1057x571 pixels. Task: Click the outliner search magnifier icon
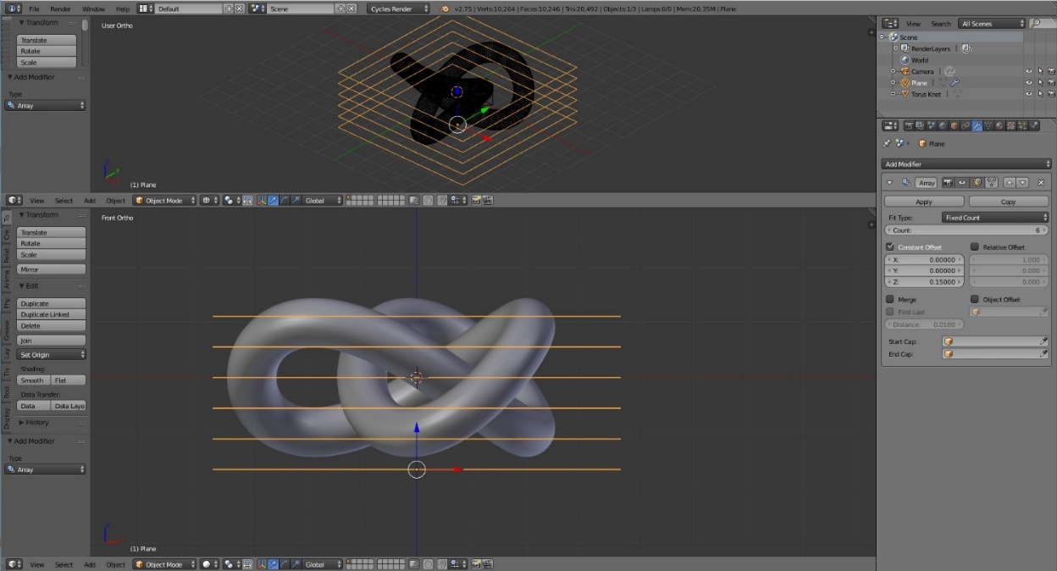coord(1038,24)
